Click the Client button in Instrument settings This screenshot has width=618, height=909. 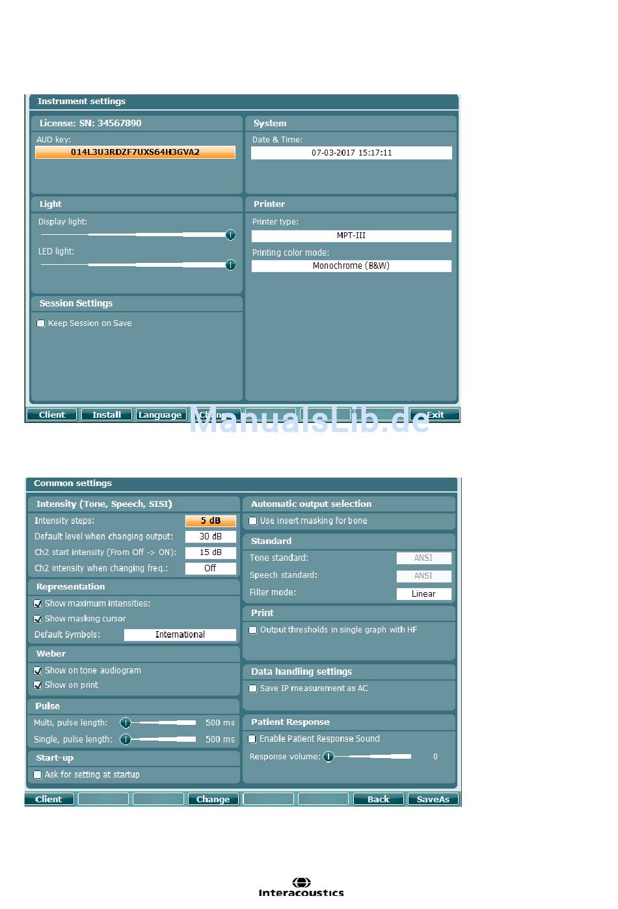[x=52, y=414]
